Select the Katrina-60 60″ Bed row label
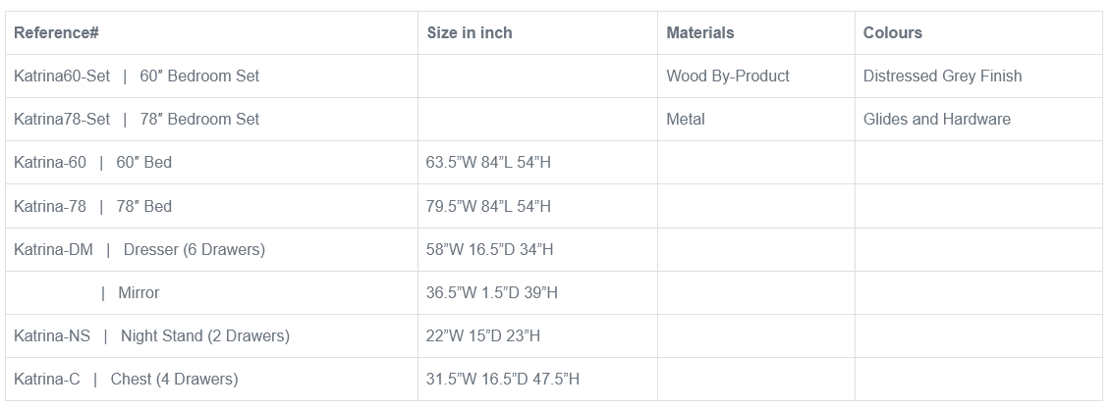Viewport: 1112px width, 410px height. (92, 163)
